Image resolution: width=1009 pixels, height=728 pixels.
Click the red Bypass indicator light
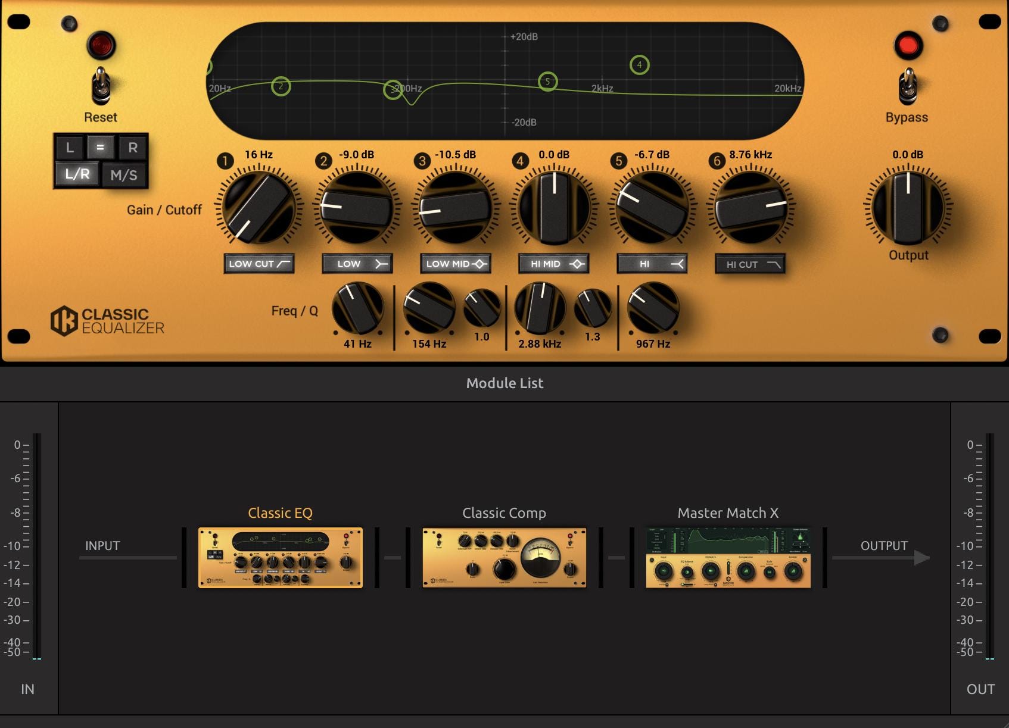[x=908, y=45]
